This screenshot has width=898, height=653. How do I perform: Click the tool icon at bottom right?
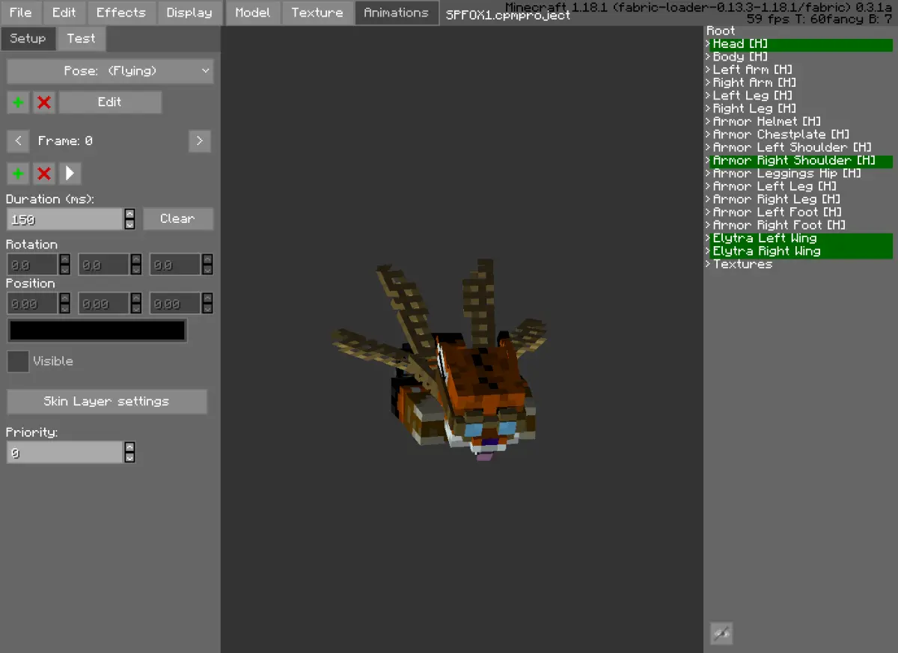tap(721, 634)
